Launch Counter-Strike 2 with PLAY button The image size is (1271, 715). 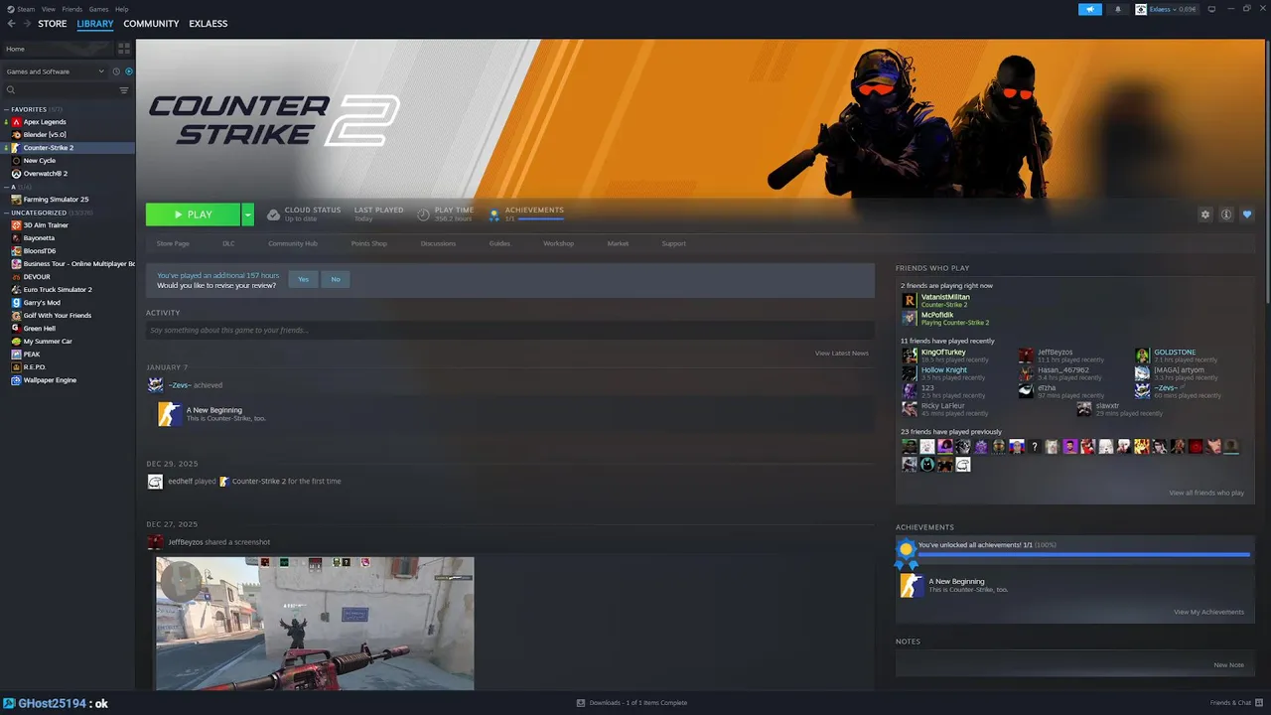tap(193, 214)
